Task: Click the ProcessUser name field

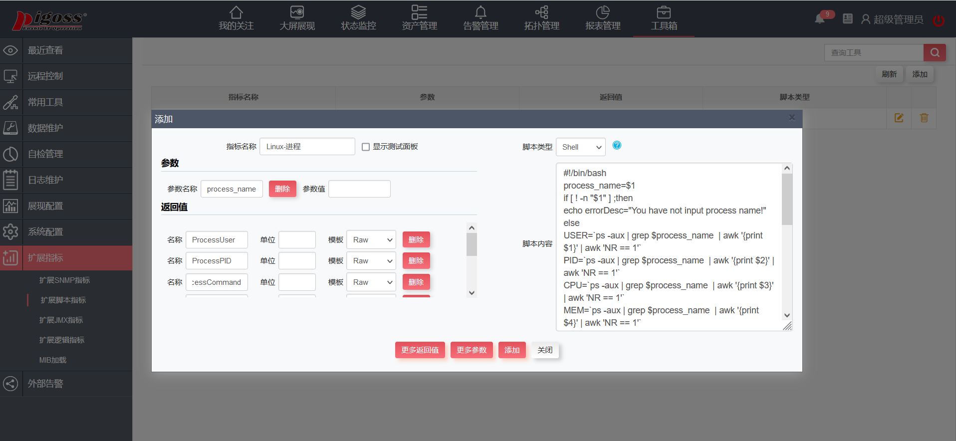Action: pyautogui.click(x=217, y=240)
